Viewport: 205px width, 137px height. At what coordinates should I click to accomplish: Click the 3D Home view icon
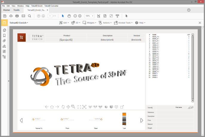(x=52, y=107)
